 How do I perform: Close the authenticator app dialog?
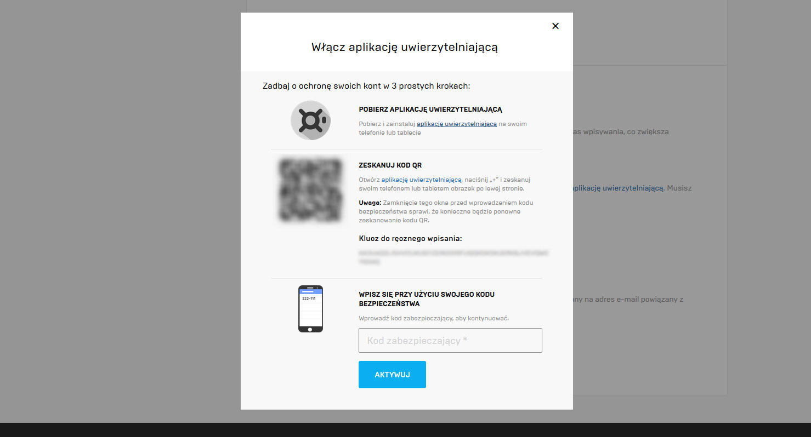555,26
